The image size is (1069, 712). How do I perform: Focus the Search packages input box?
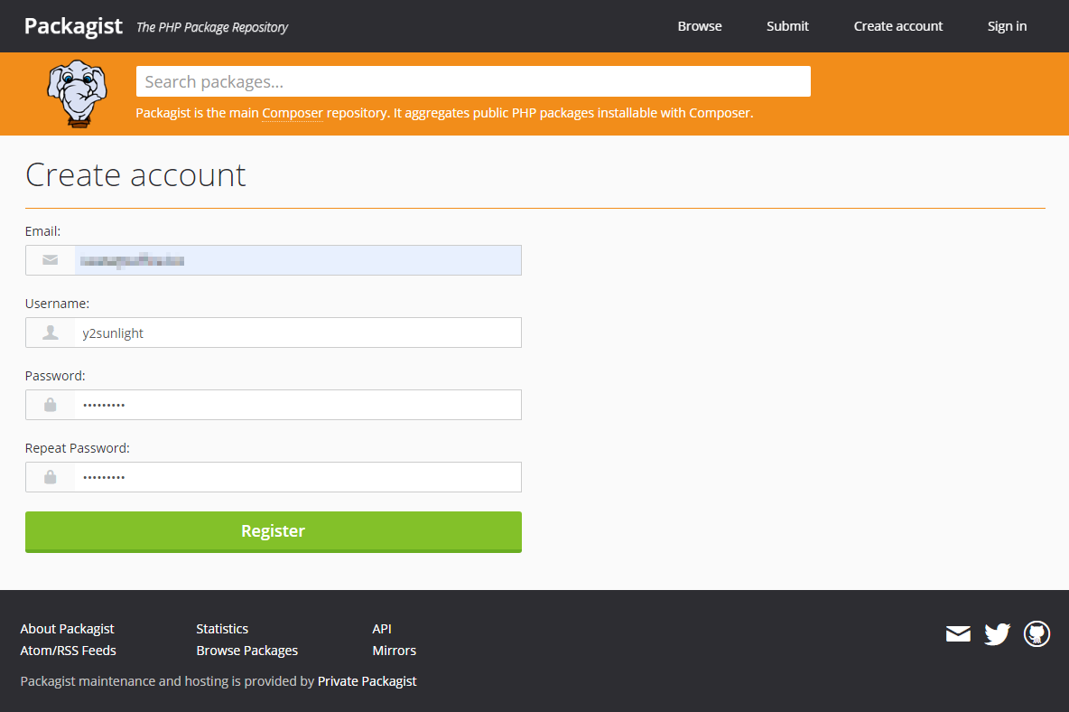pos(473,81)
